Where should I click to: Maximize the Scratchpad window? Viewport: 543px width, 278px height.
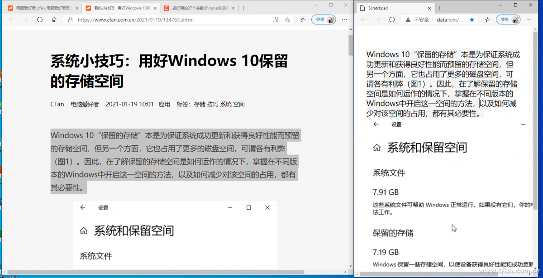[515, 5]
